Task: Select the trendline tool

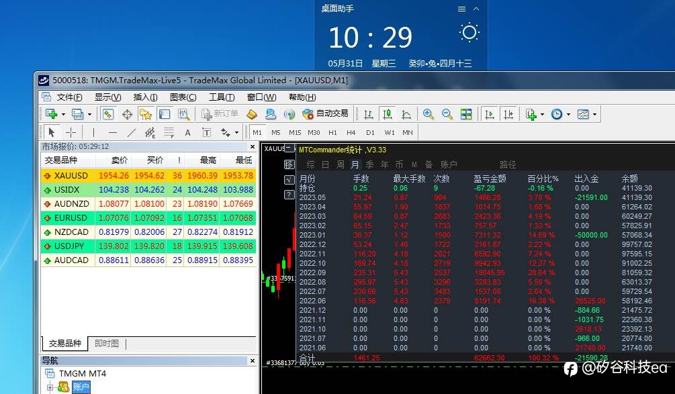Action: point(131,132)
